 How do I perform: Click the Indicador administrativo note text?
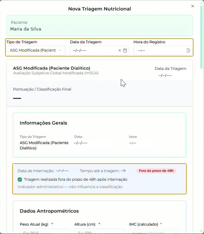(x=70, y=187)
